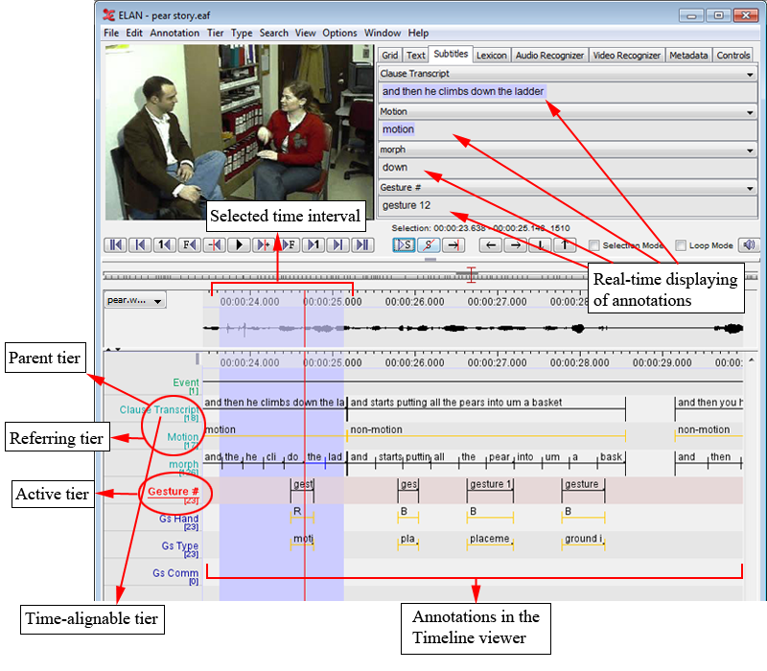767x671 pixels.
Task: Select the Clause Transcript tier label
Action: [159, 410]
